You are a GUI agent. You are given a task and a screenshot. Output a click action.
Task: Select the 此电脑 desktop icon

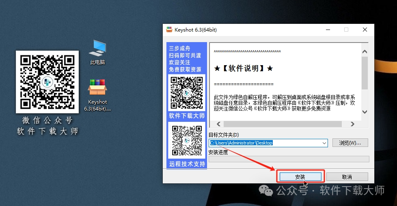click(97, 52)
